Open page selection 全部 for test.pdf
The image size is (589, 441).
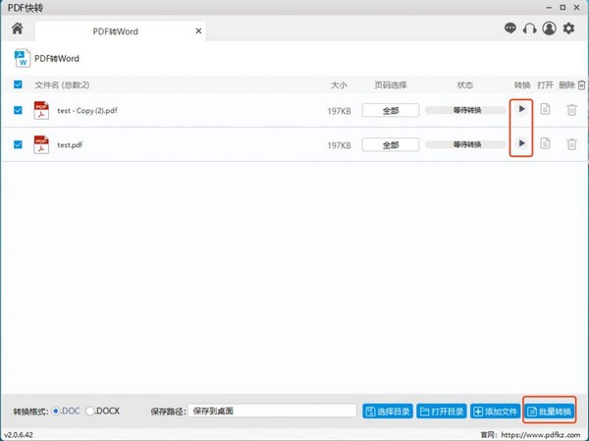[391, 145]
